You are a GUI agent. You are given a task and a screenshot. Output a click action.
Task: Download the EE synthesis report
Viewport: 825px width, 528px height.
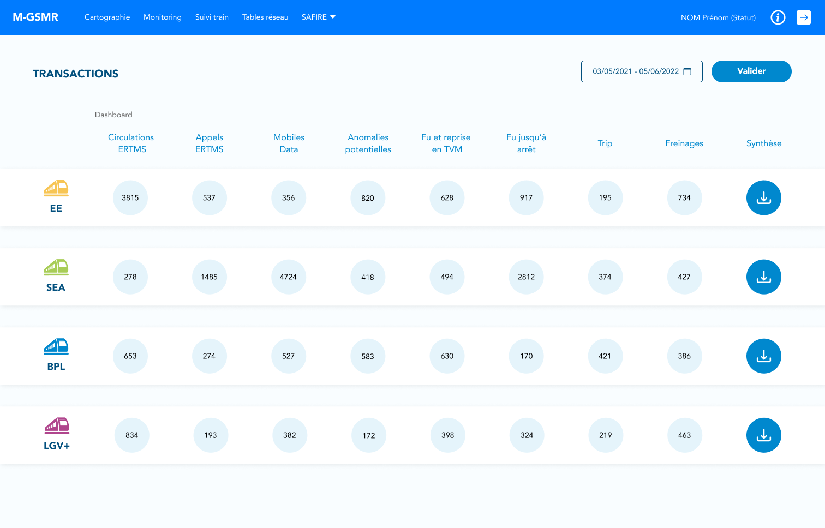[x=763, y=198]
